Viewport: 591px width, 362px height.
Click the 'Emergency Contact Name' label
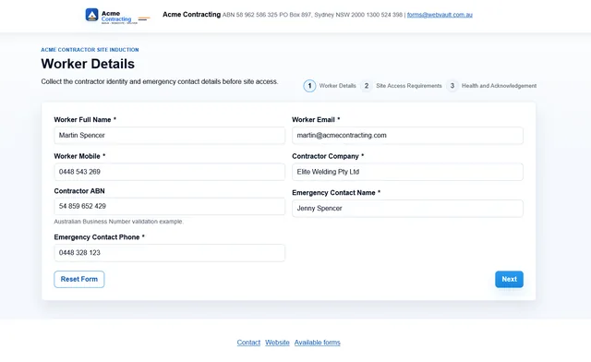[336, 193]
